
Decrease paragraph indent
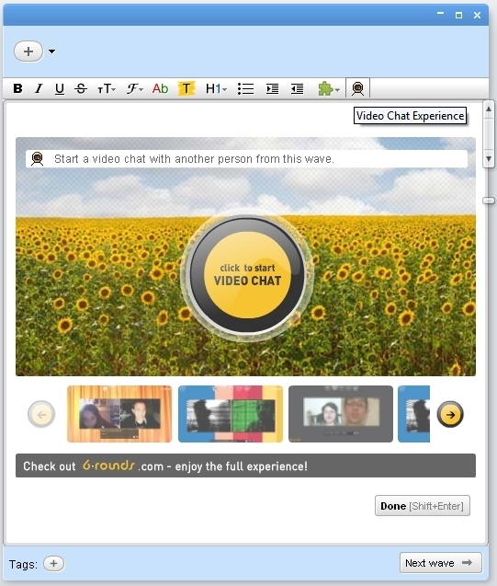pyautogui.click(x=297, y=88)
